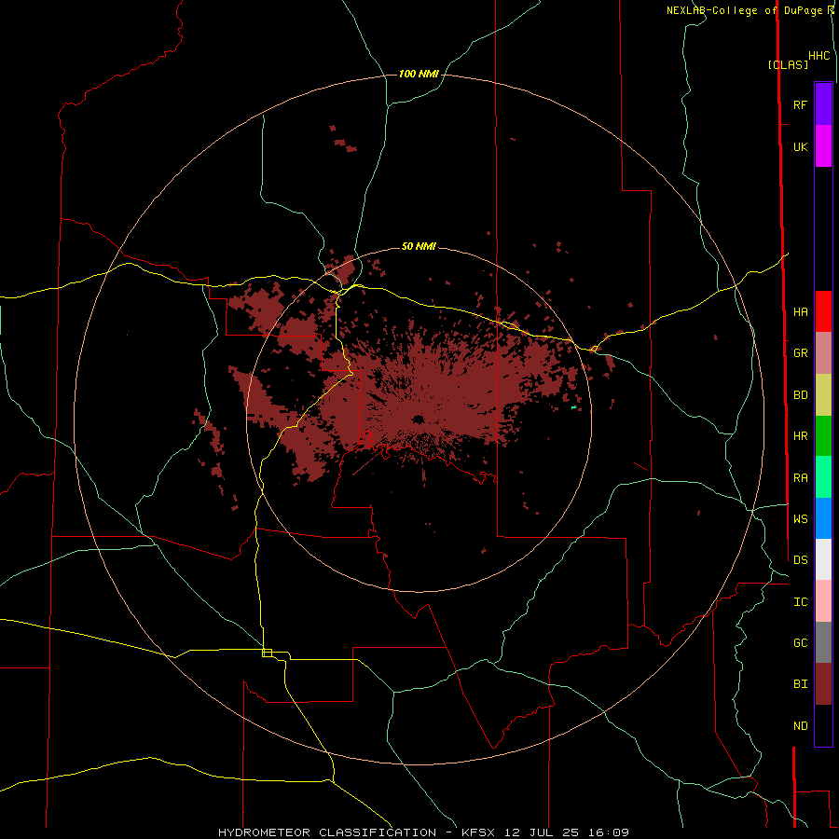Click the WS blue legend swatch
The height and width of the screenshot is (839, 839).
[x=823, y=518]
